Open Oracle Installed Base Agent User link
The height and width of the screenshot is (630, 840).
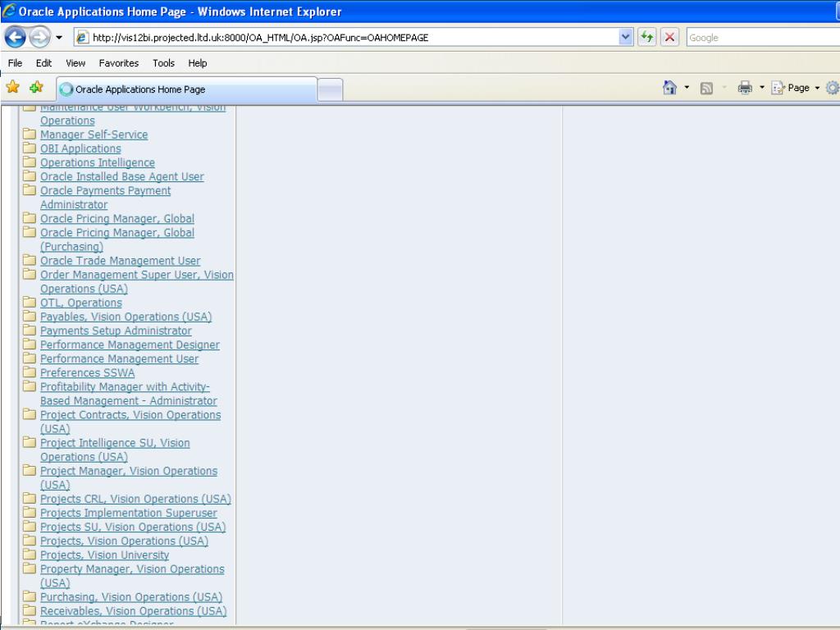[122, 176]
